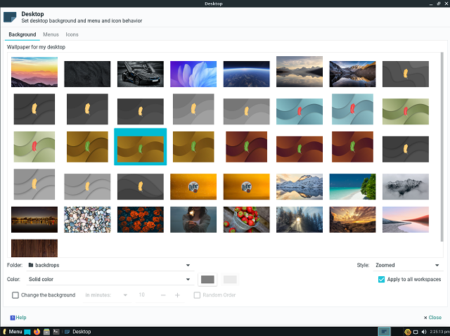This screenshot has width=450, height=336.
Task: Open the file manager taskbar icon
Action: coord(46,331)
